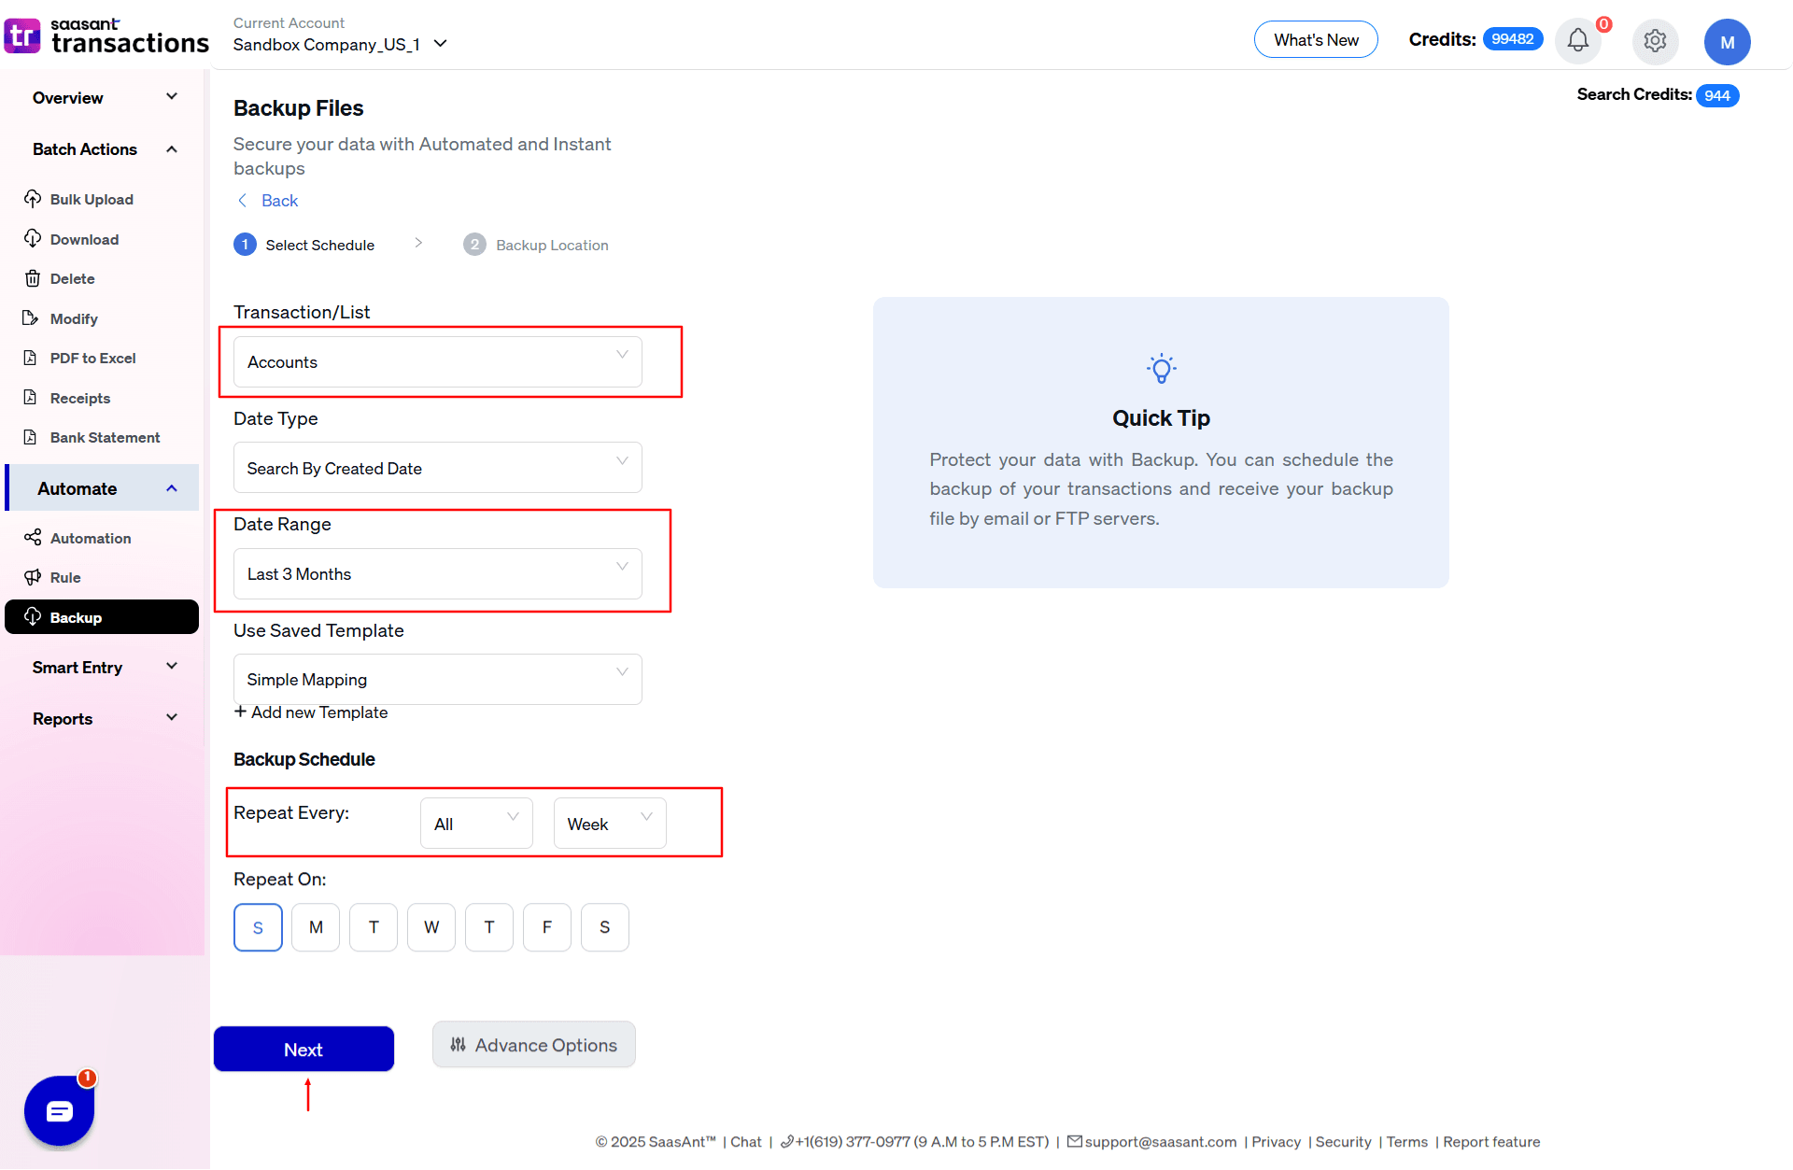Click the Receipts document icon
Screen dimensions: 1793x1170
tap(31, 398)
